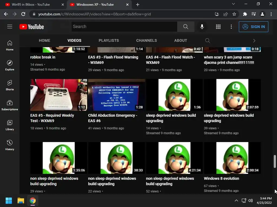Open the Windows Start menu

(x=9, y=201)
